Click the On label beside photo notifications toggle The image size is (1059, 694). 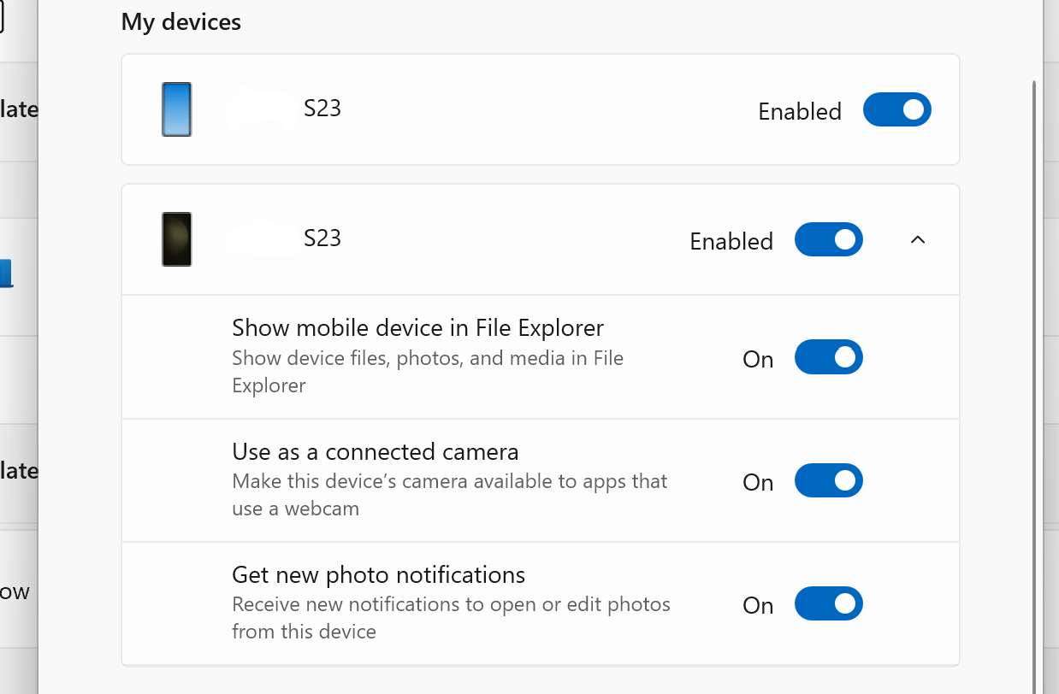(758, 606)
